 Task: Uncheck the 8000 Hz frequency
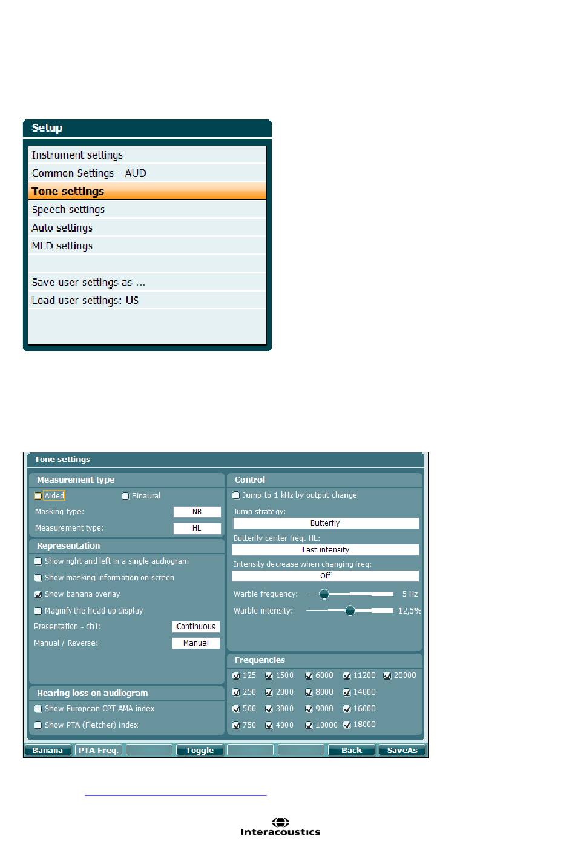[x=309, y=692]
